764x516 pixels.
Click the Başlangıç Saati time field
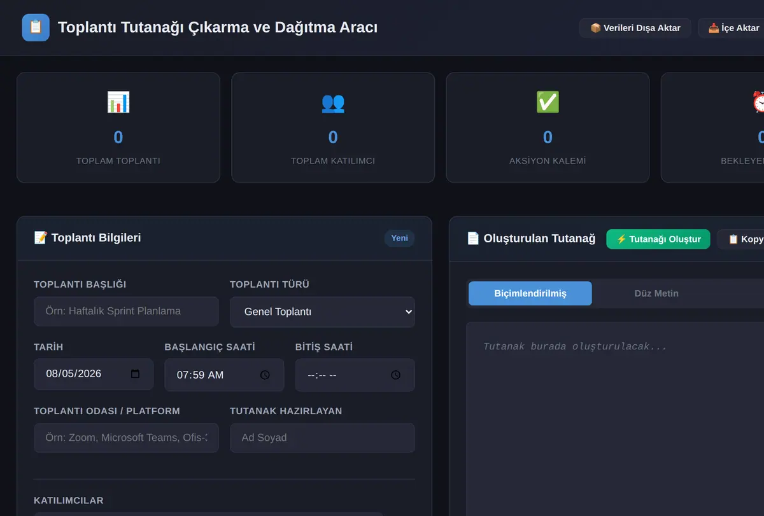pyautogui.click(x=224, y=375)
